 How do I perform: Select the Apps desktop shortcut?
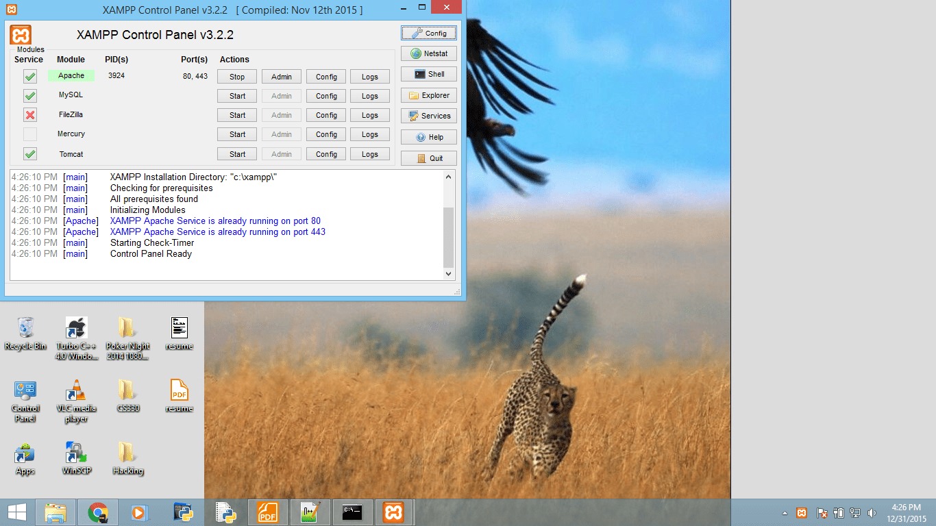tap(25, 459)
